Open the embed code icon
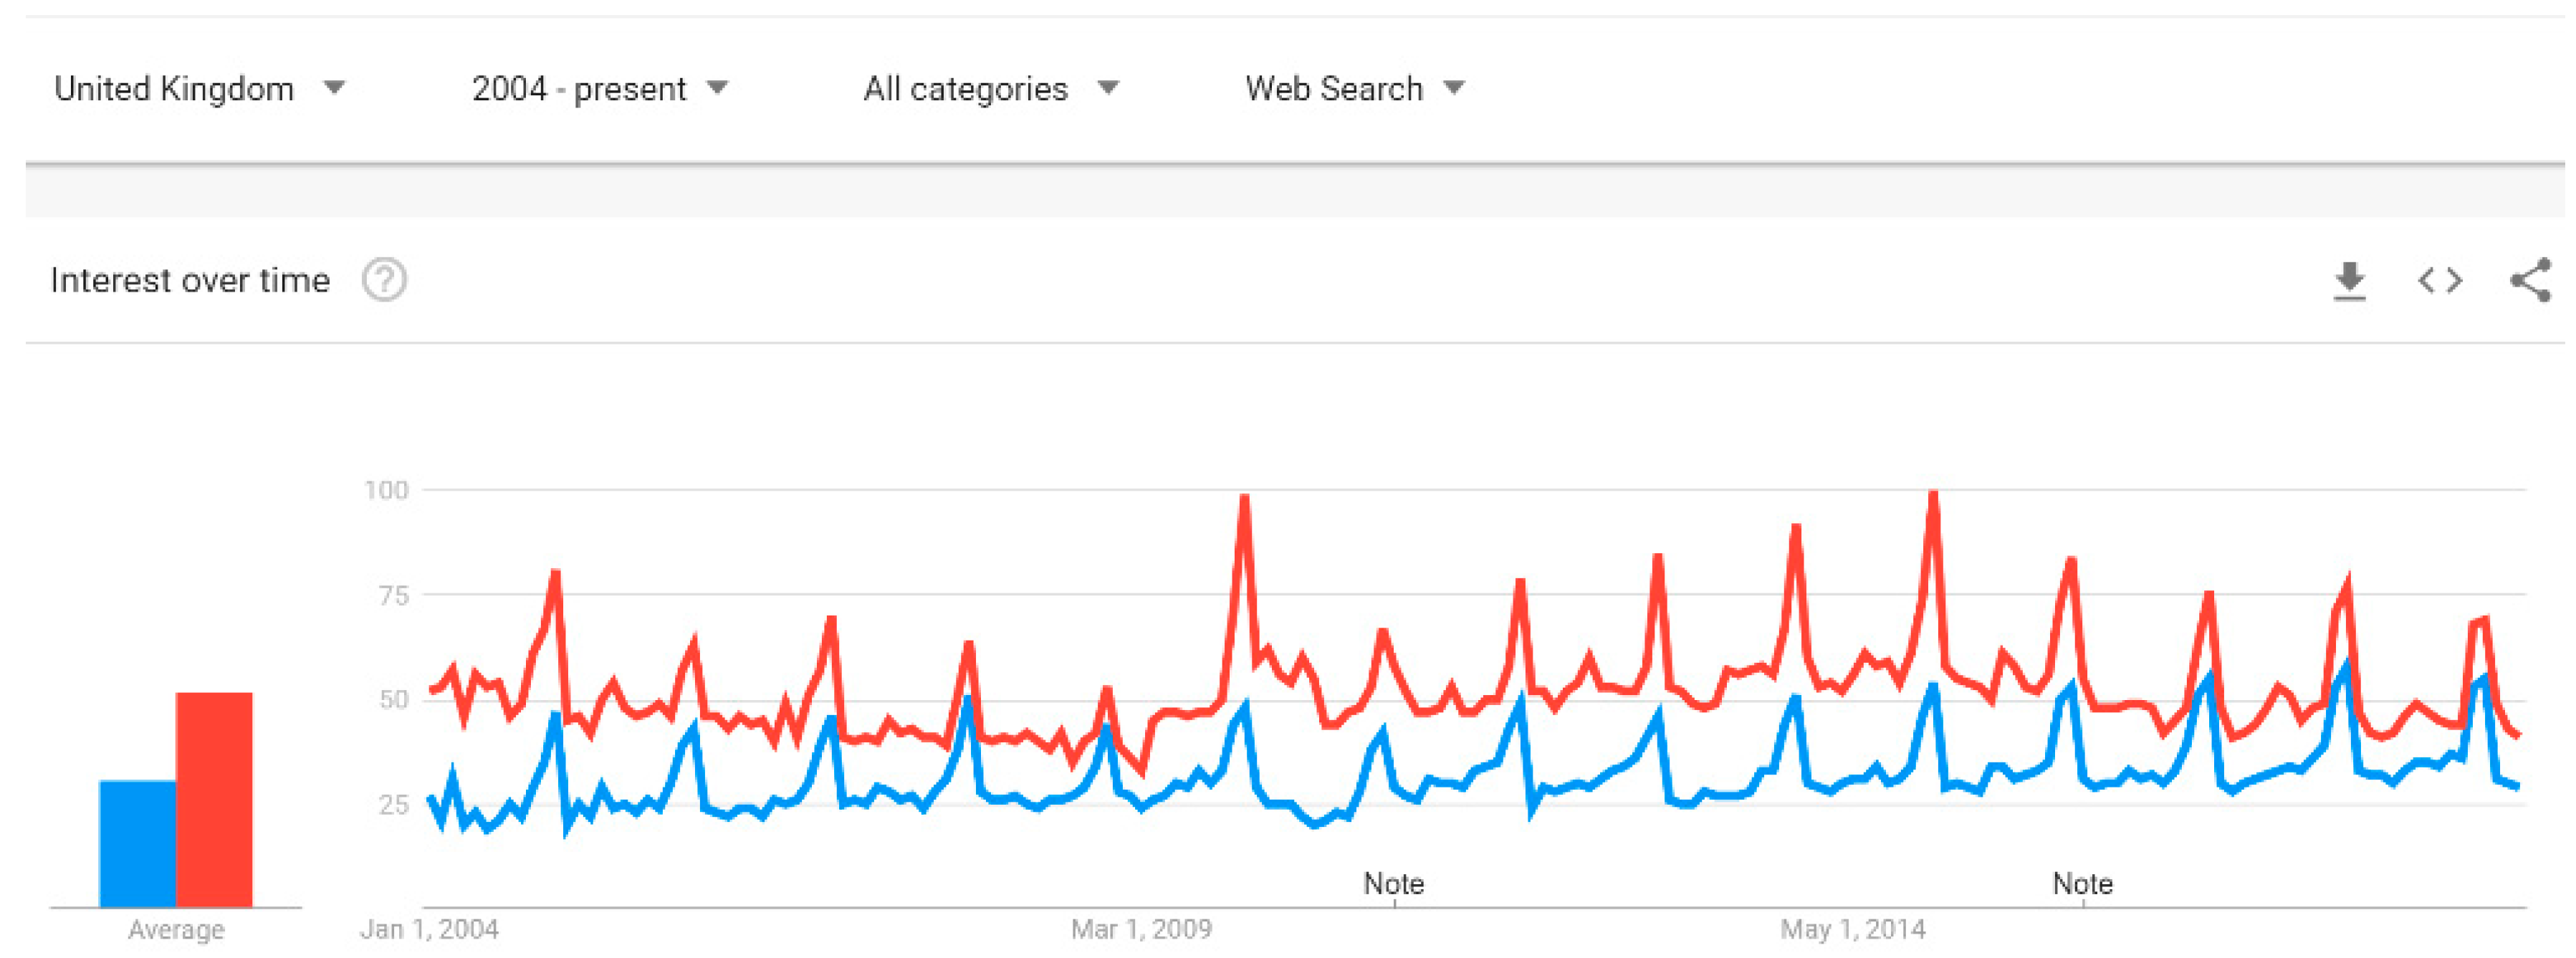The height and width of the screenshot is (958, 2576). (x=2440, y=281)
